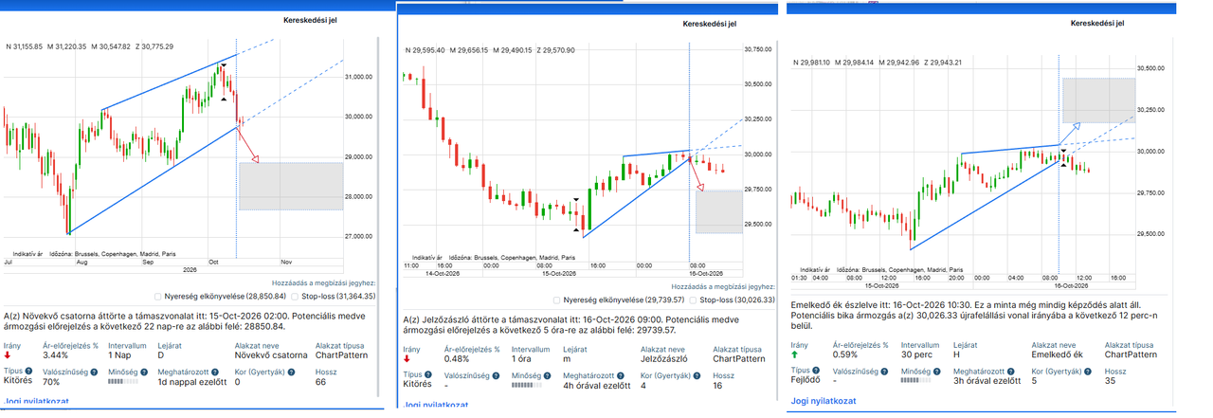Viewport: 1213px width, 418px height.
Task: Open Jogi nyilatkozat link in Emelkedő ék panel
Action: pos(824,401)
